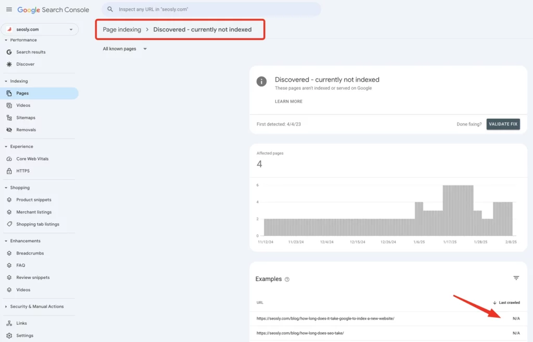
Task: Open the All known pages dropdown
Action: [x=124, y=48]
